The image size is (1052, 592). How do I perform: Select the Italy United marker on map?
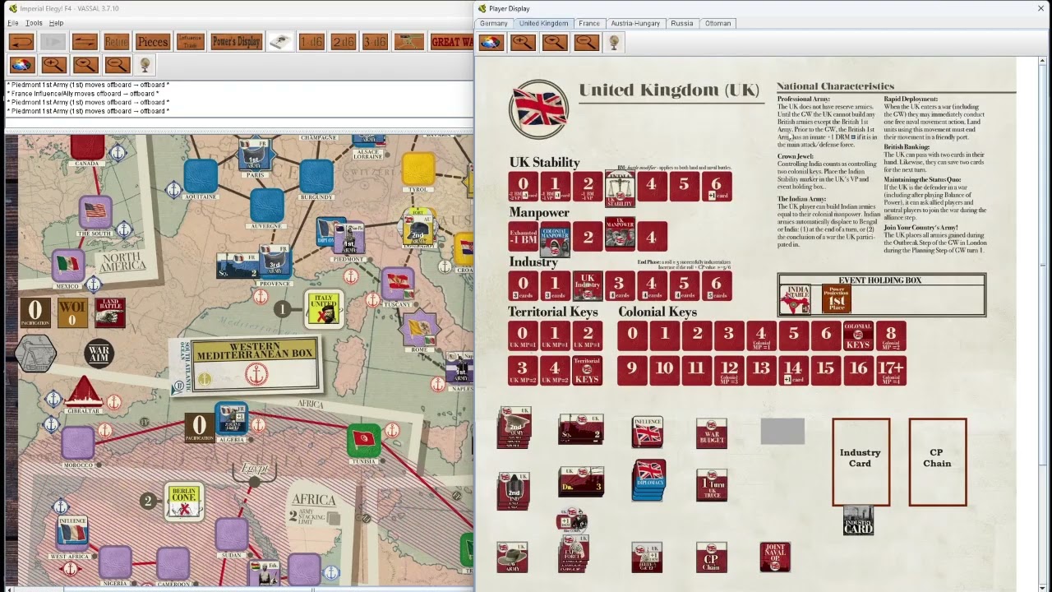tap(324, 309)
